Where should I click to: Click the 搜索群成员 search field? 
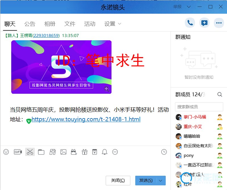click(x=199, y=107)
